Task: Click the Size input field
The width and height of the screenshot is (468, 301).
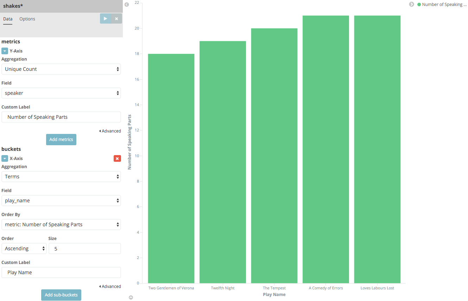Action: [x=84, y=248]
